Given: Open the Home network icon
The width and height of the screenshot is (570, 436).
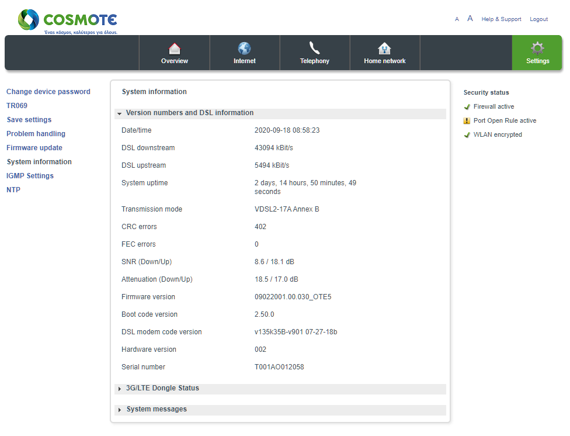Looking at the screenshot, I should point(384,49).
